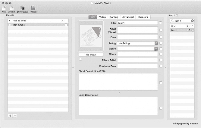201x128 pixels.
Task: Toggle the Date field checkbox
Action: (161, 37)
